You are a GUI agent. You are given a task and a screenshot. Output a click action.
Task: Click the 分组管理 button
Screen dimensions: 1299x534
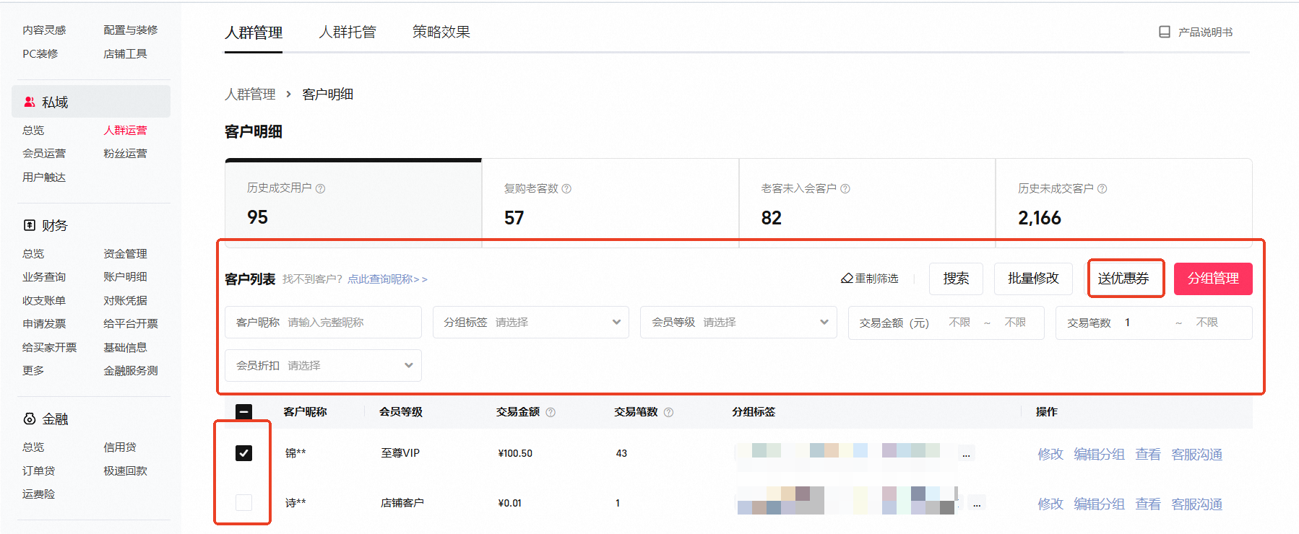click(1213, 279)
